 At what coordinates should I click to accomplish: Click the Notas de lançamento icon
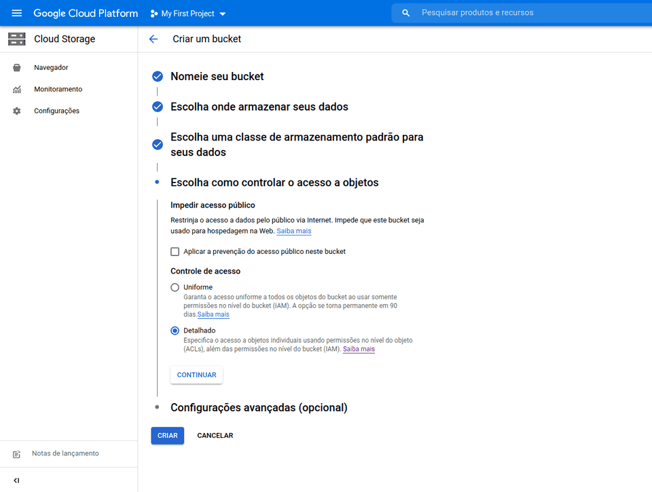click(17, 453)
